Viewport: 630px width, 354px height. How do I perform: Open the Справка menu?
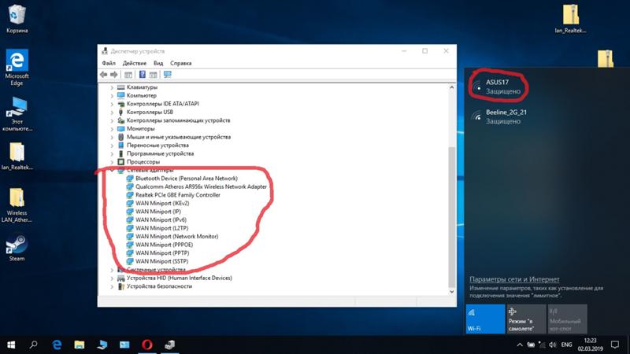click(x=181, y=63)
